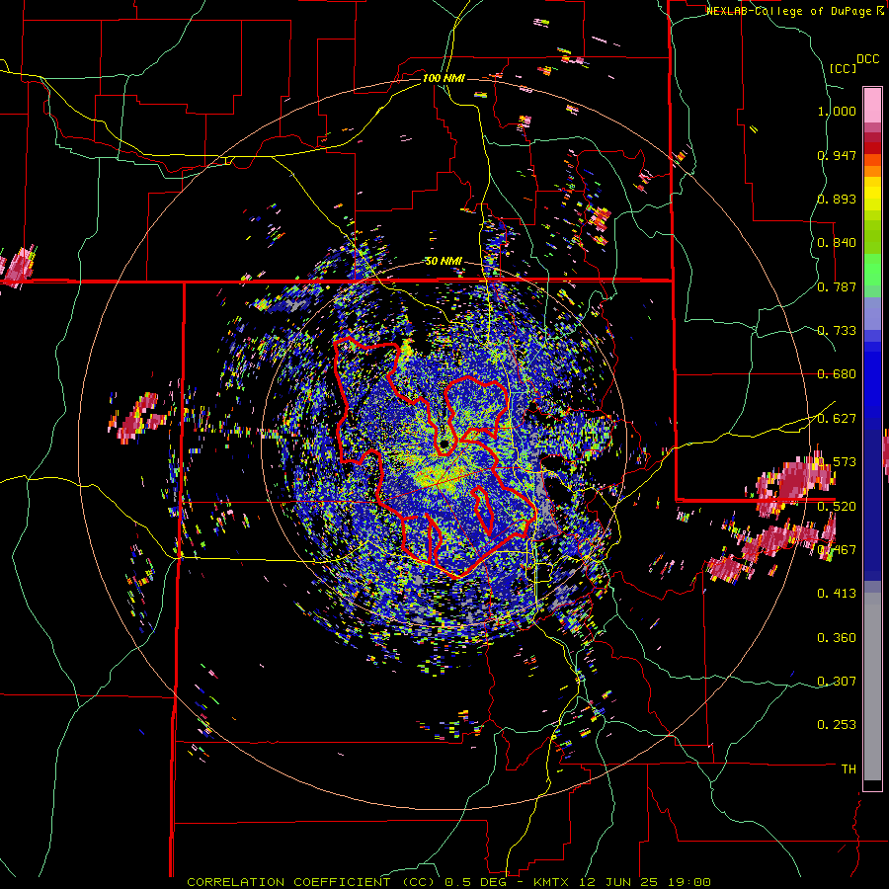Click the 0.627 scale value
Viewport: 889px width, 889px height.
pyautogui.click(x=837, y=419)
